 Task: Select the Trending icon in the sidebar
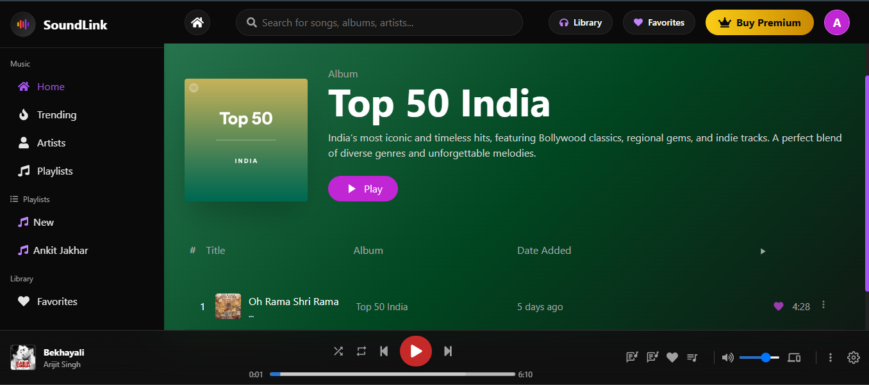click(24, 114)
